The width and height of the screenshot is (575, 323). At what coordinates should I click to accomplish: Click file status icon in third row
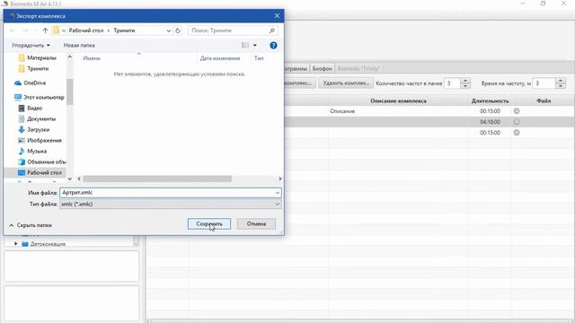coord(517,133)
